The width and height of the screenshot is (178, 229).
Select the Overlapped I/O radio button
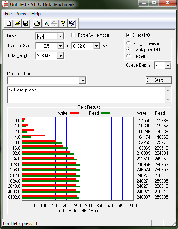tap(128, 49)
